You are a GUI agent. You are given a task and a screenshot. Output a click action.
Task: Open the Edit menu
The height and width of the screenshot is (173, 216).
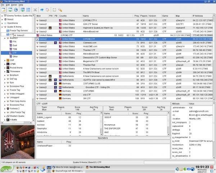pos(8,5)
